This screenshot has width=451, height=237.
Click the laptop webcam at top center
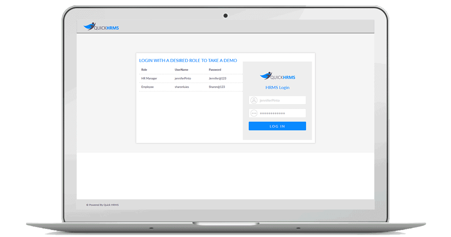pos(225,15)
